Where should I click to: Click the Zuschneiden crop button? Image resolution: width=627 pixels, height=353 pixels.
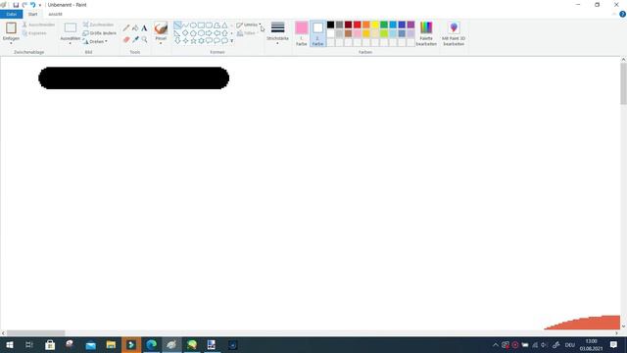pyautogui.click(x=98, y=25)
